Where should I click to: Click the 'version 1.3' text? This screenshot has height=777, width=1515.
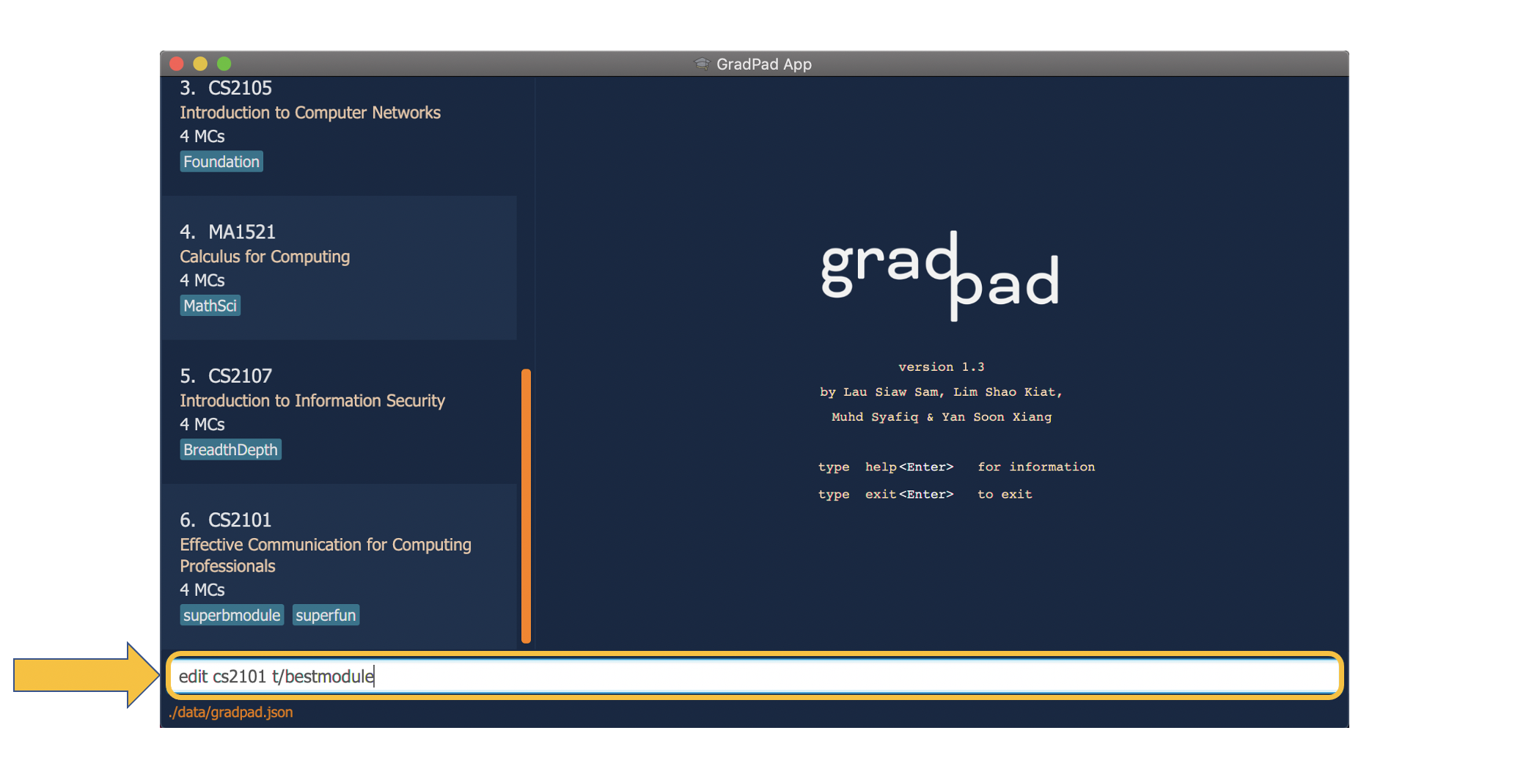942,367
